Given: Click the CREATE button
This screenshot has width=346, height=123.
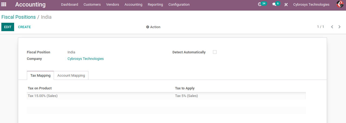Looking at the screenshot, I should (24, 27).
